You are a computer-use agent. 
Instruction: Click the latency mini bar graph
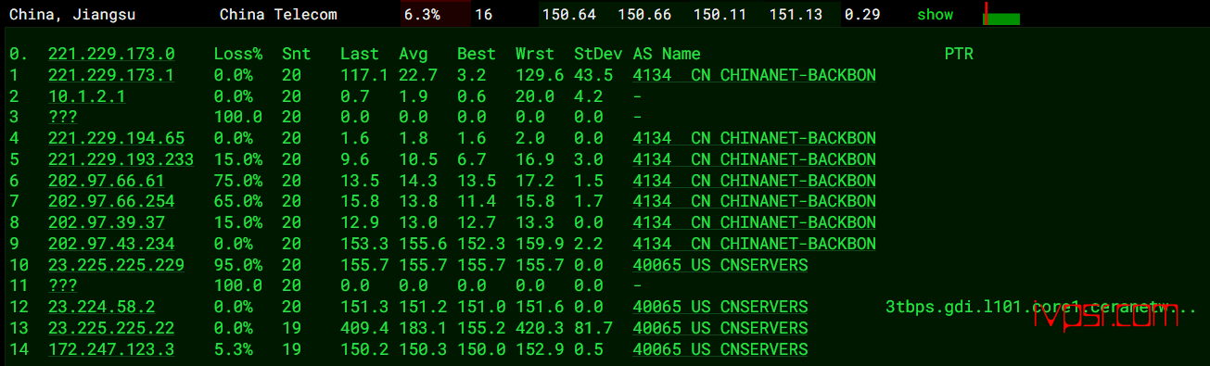click(1001, 15)
